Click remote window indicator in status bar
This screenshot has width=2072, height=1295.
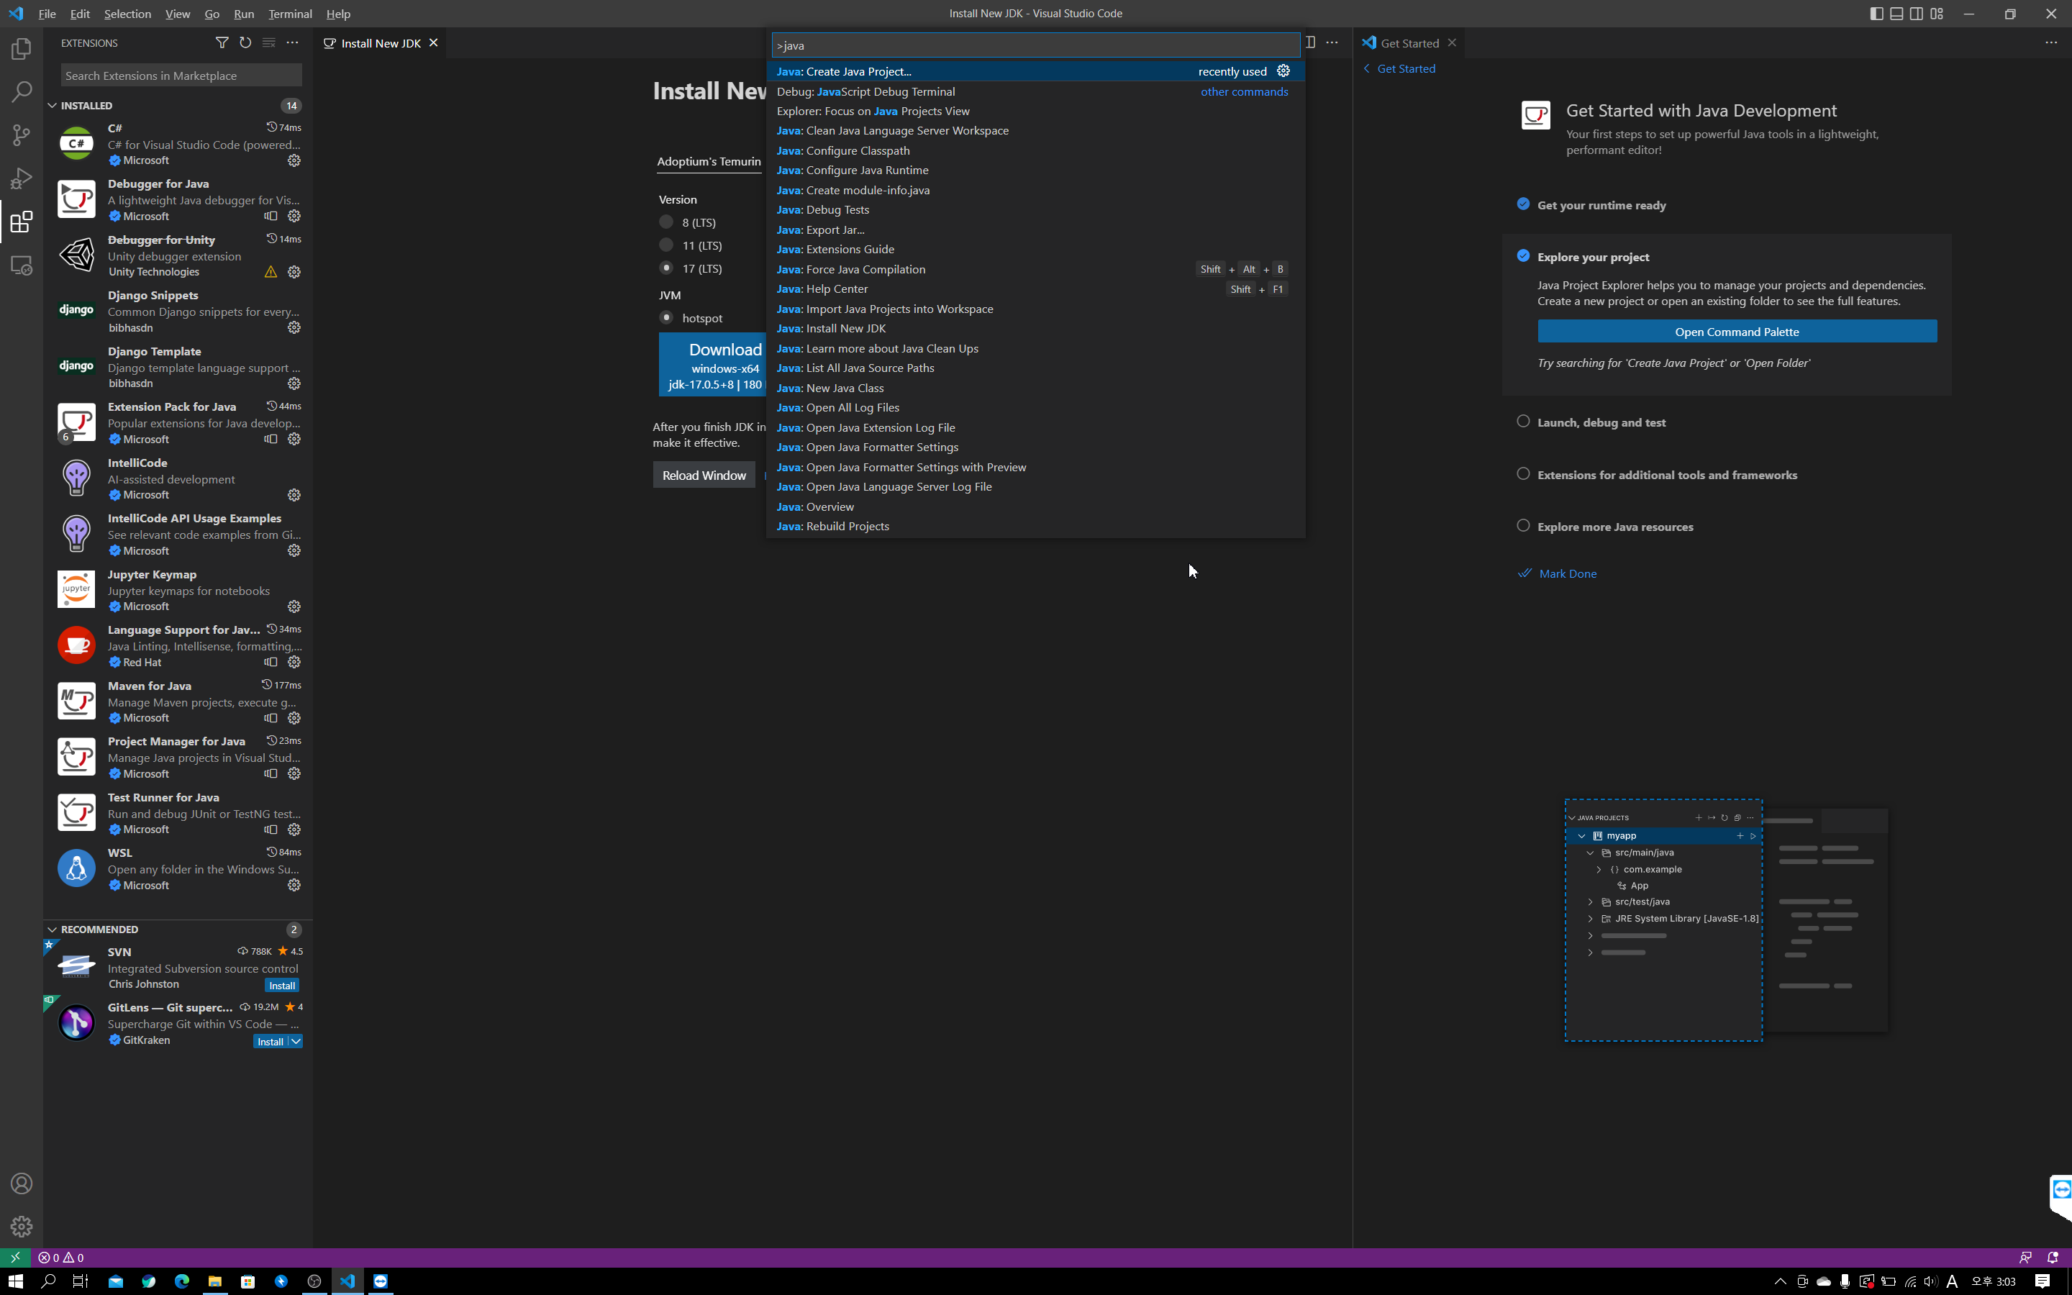pos(14,1258)
